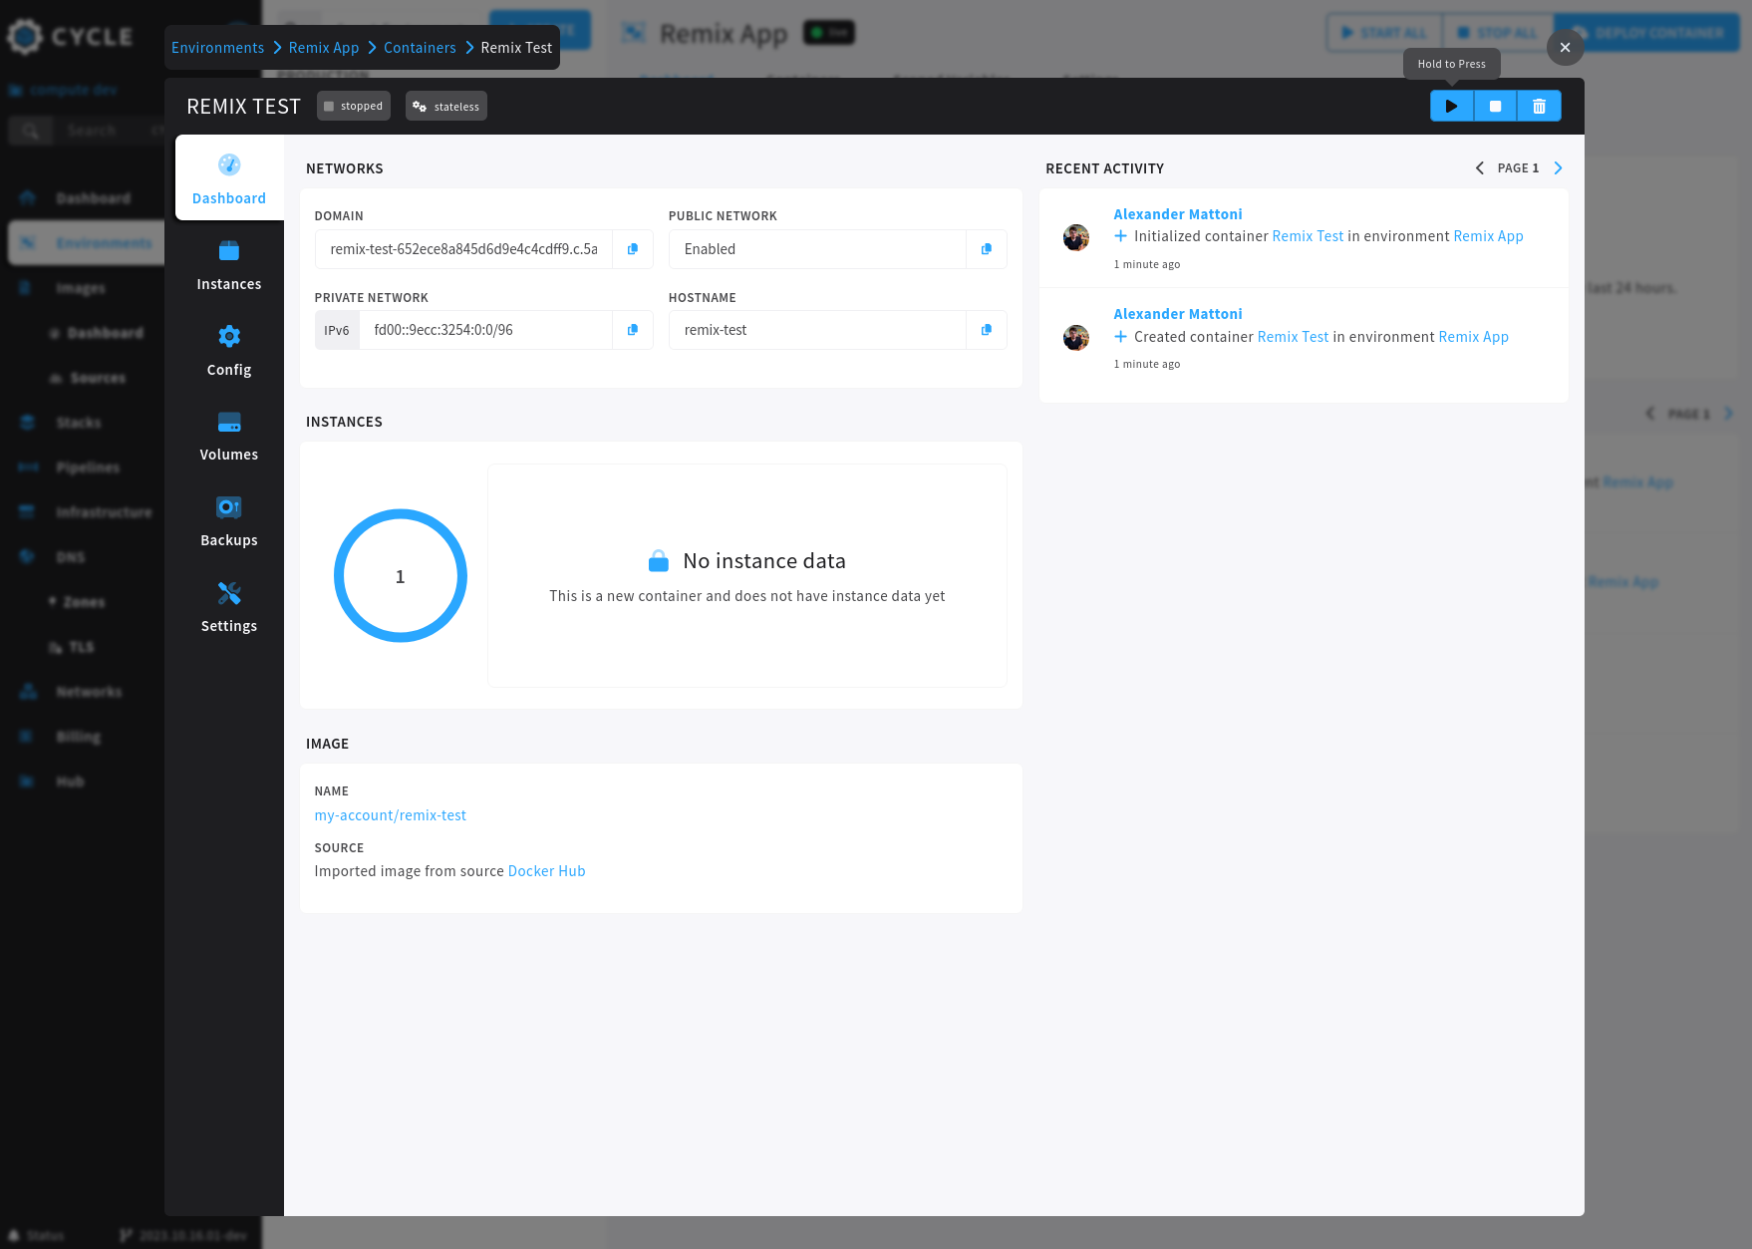
Task: Open Docker Hub source link
Action: click(547, 871)
